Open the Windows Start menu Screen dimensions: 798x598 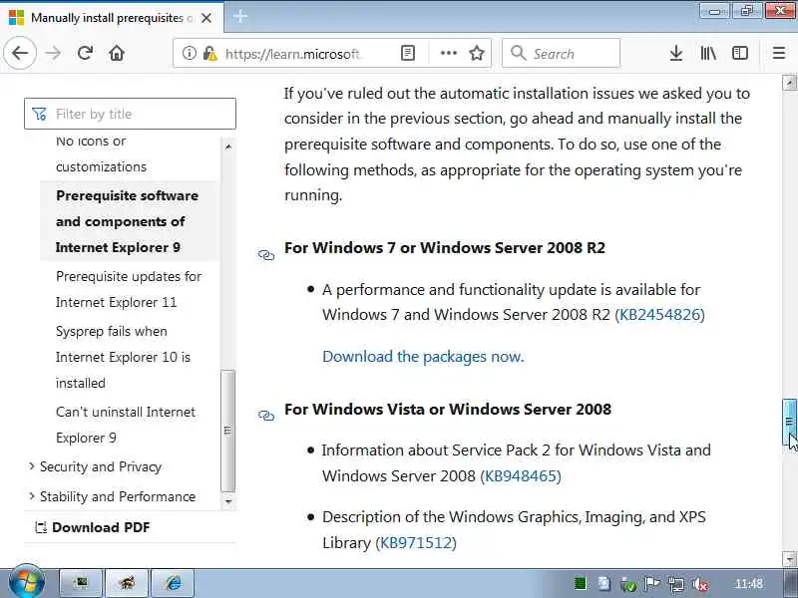click(x=27, y=581)
